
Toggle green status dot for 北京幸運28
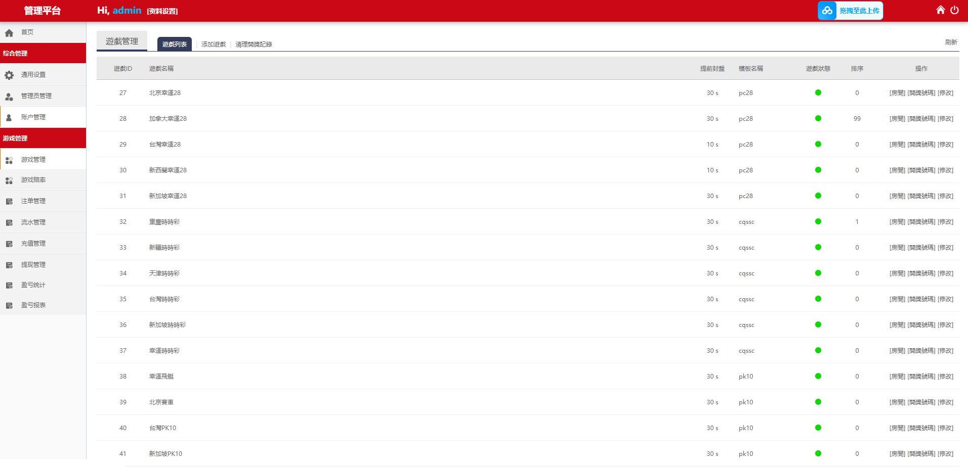(818, 93)
